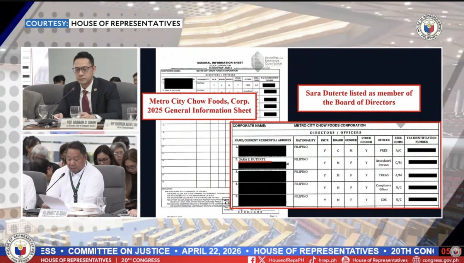Click the 'STOCK HOLDER' column header in the enlarged table
The height and width of the screenshot is (263, 464).
(366, 139)
